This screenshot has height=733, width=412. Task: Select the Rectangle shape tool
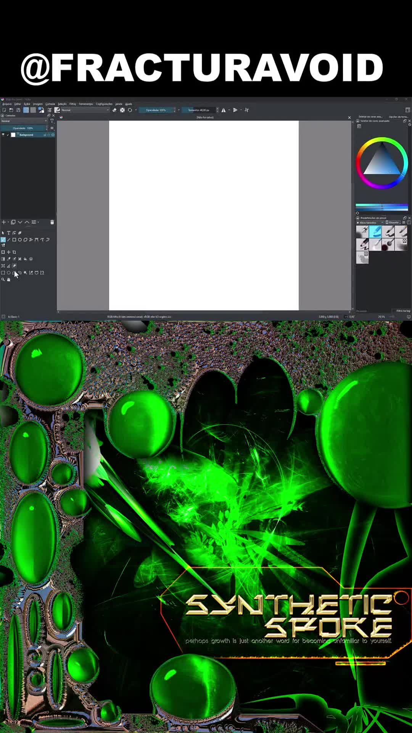[x=14, y=240]
